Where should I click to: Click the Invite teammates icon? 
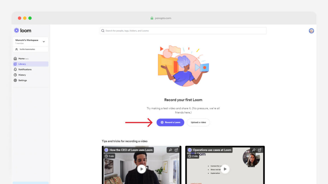click(x=16, y=49)
